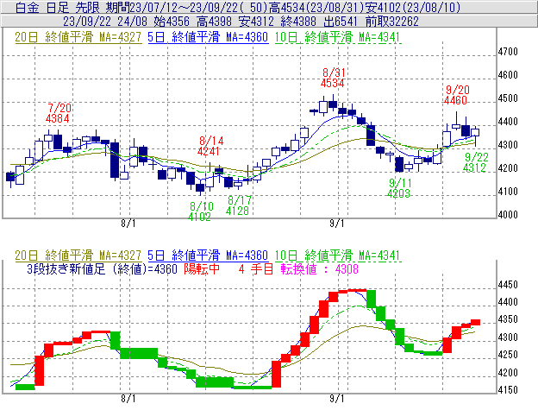Click the 8/31 4534 peak annotation
Screen dimensions: 538x410
pos(333,78)
